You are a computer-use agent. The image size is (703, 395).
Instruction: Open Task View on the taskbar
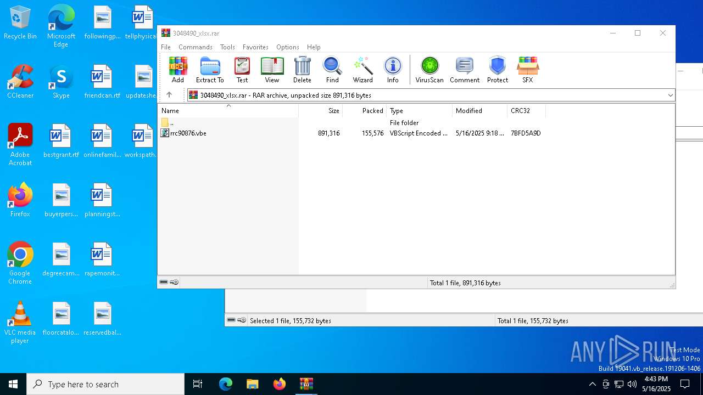pyautogui.click(x=198, y=384)
